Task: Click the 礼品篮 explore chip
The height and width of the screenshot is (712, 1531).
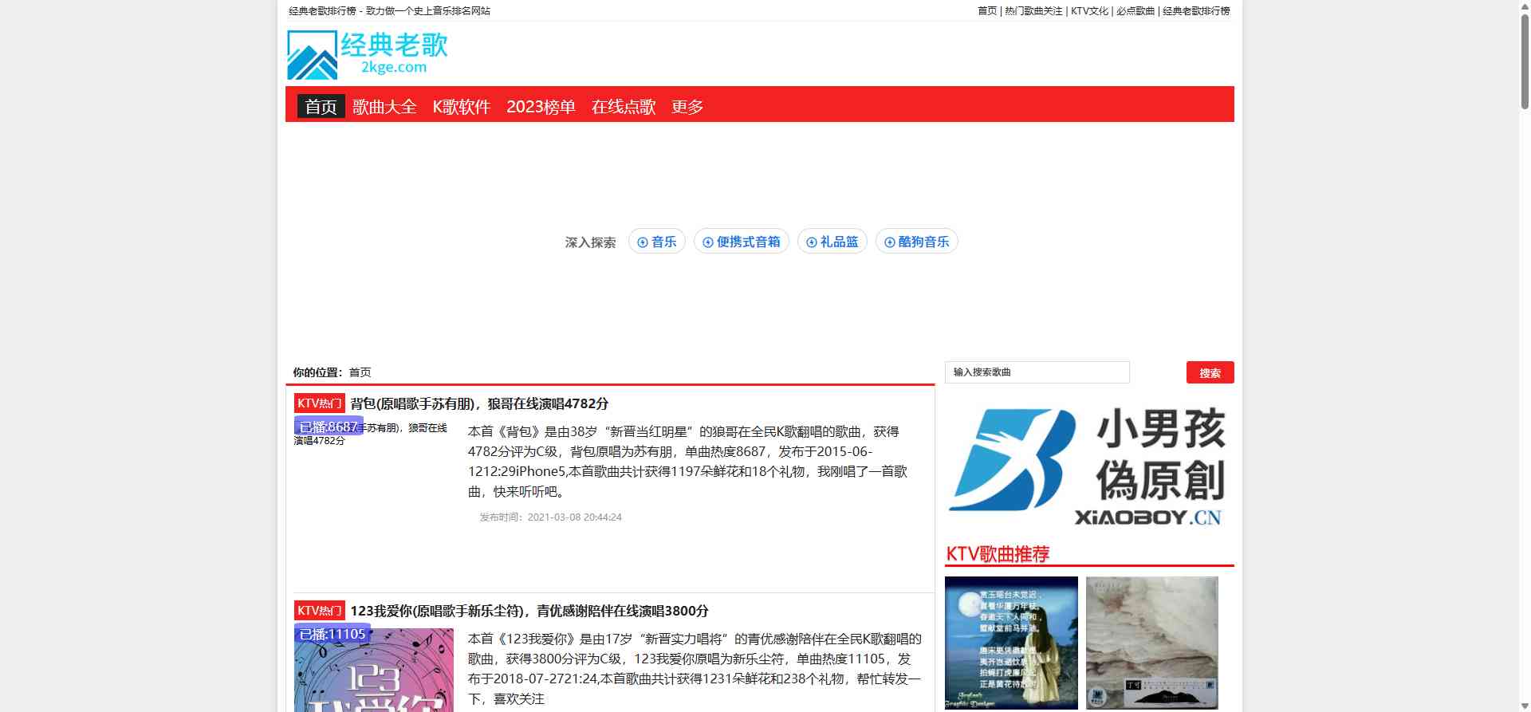Action: coord(832,242)
